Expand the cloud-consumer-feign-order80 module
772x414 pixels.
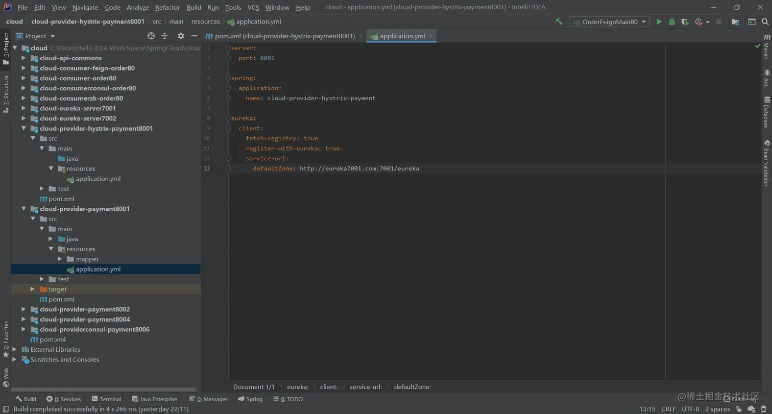(x=23, y=68)
